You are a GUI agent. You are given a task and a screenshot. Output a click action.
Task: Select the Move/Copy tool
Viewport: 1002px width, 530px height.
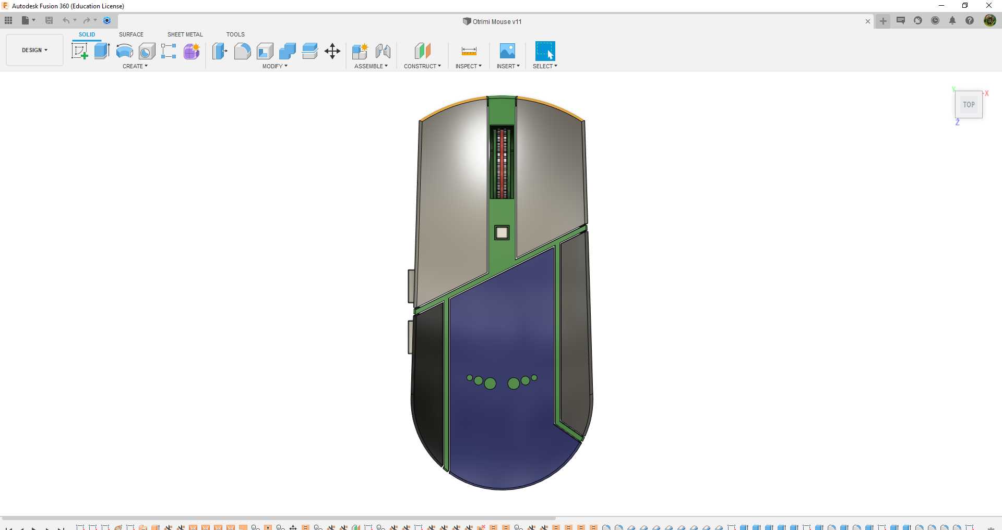click(332, 51)
